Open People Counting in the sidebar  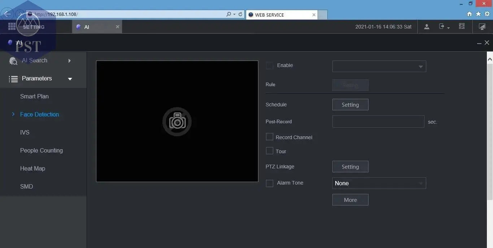pyautogui.click(x=42, y=150)
